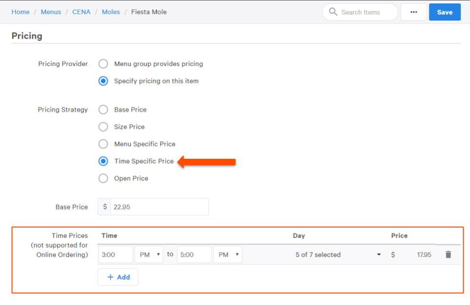Click the Save button
The width and height of the screenshot is (470, 305).
click(445, 12)
